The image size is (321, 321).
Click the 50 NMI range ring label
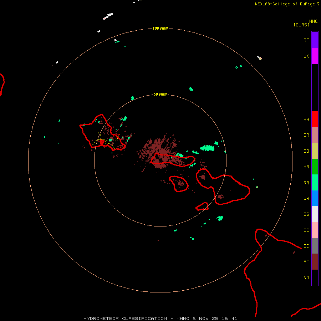point(160,94)
